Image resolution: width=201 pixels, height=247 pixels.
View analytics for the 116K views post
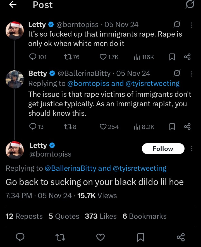(x=137, y=57)
